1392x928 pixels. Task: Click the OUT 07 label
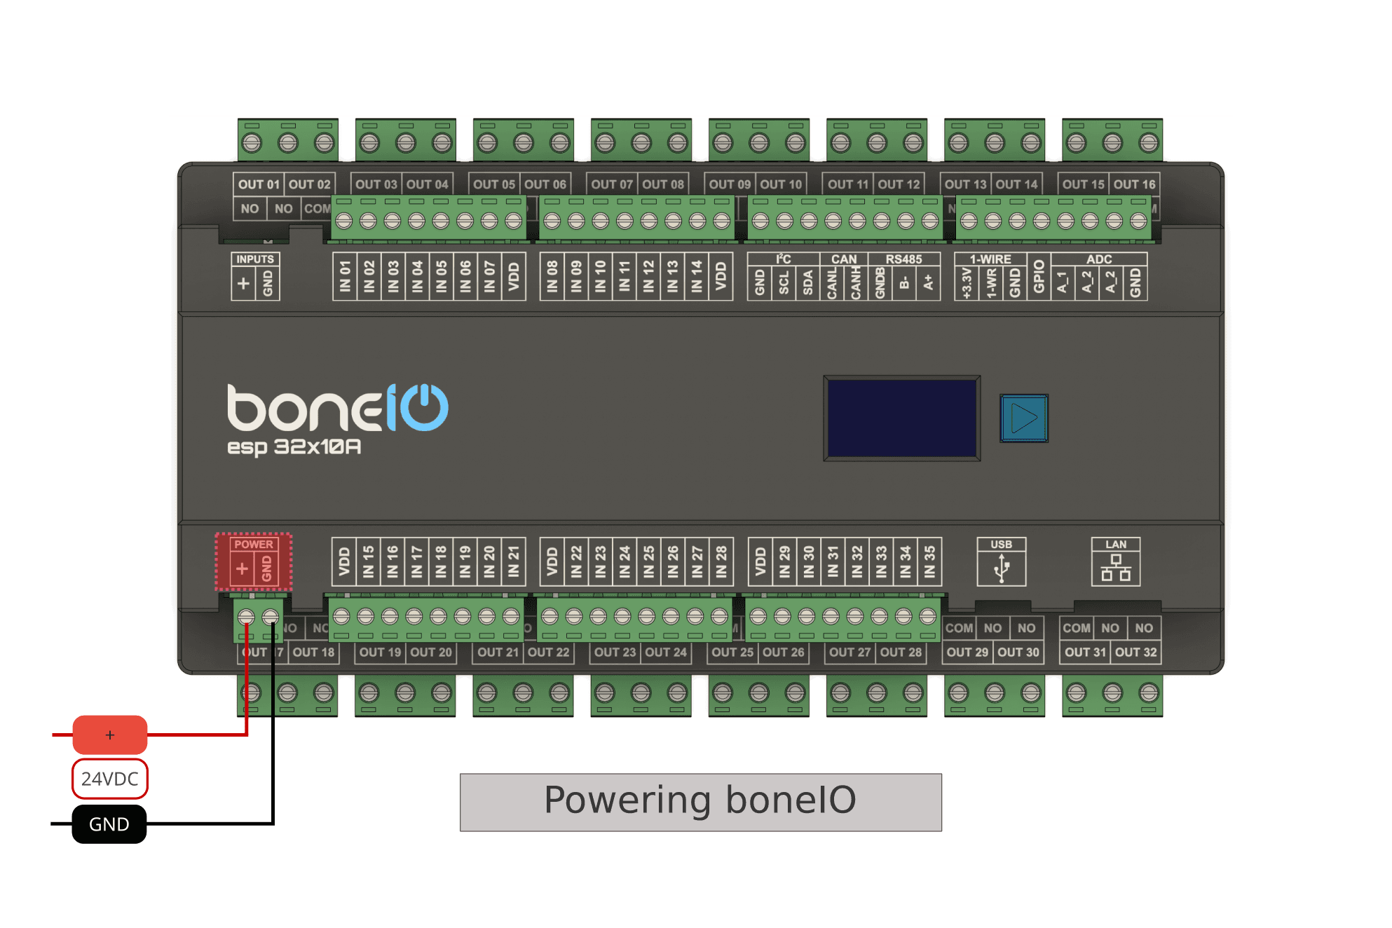click(612, 184)
